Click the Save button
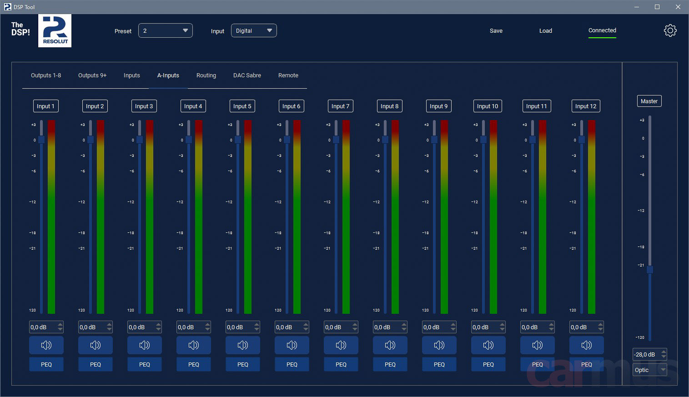The width and height of the screenshot is (689, 397). tap(496, 31)
